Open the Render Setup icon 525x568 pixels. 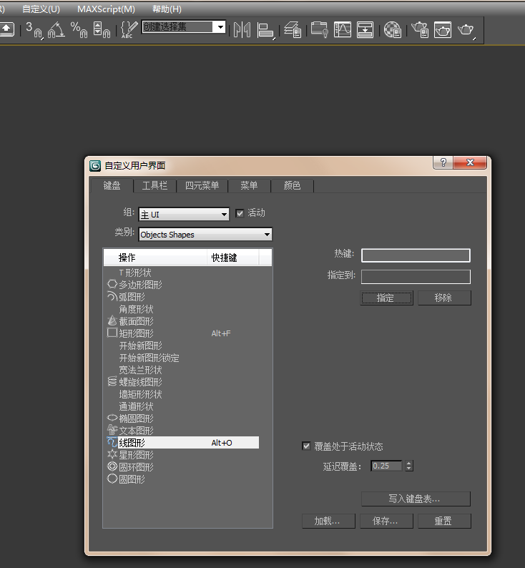[x=420, y=30]
